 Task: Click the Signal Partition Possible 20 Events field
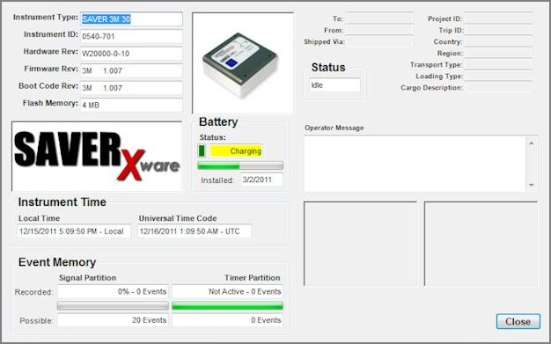tap(113, 320)
